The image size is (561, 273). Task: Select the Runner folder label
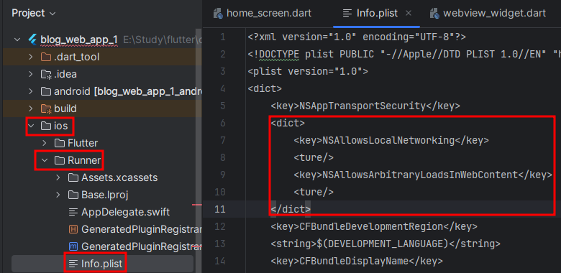click(84, 160)
